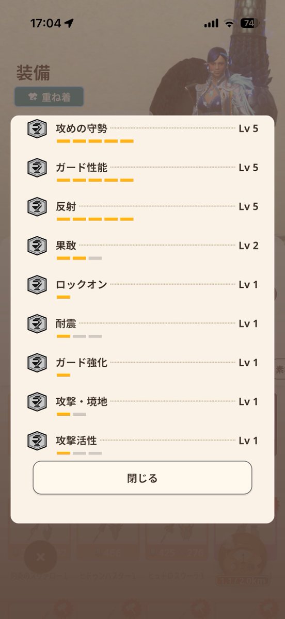Viewport: 285px width, 619px height.
Task: Select the ガード性能 skill name
Action: (x=82, y=168)
